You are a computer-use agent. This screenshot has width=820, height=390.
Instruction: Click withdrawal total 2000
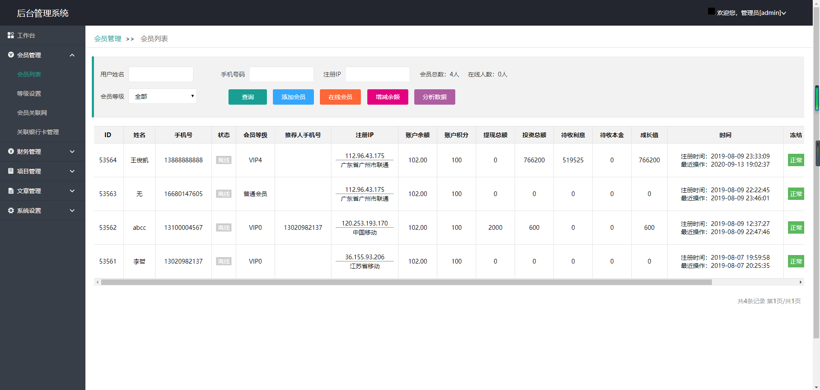[x=495, y=228]
